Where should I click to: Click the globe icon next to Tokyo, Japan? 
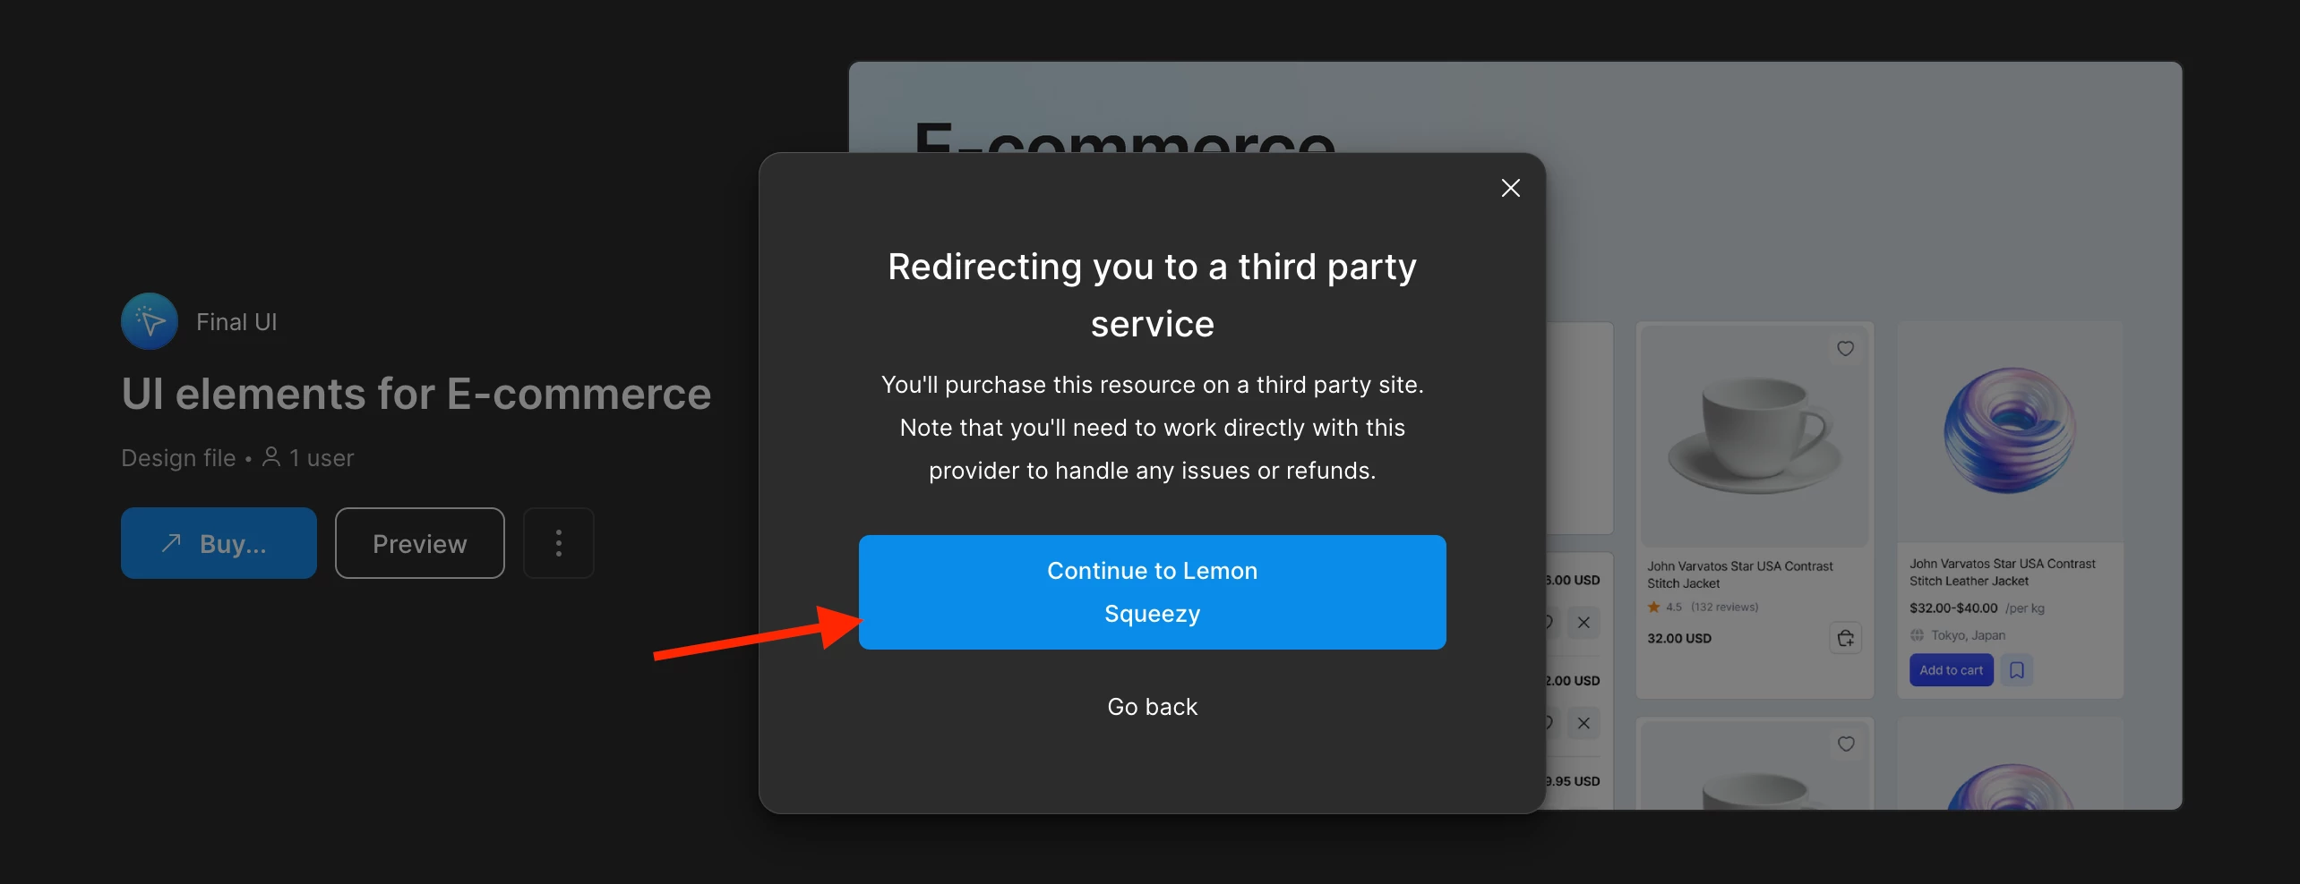pos(1917,635)
